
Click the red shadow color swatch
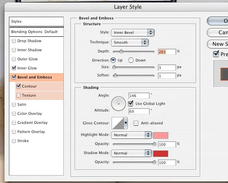click(x=161, y=154)
